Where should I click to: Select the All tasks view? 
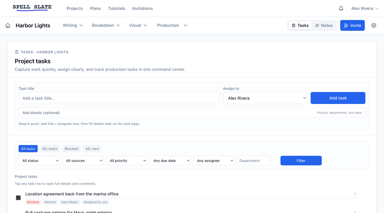(x=28, y=149)
